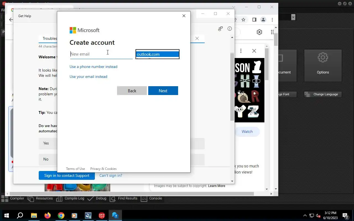The image size is (354, 221).
Task: Show hidden system tray icons
Action: [x=305, y=215]
